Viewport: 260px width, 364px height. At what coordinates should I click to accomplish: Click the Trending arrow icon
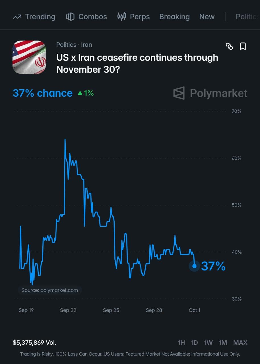point(17,17)
